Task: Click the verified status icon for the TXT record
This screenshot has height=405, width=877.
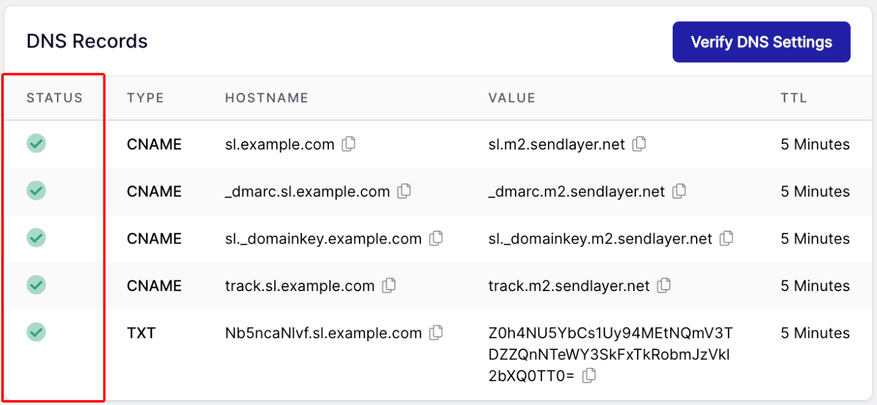Action: coord(36,332)
